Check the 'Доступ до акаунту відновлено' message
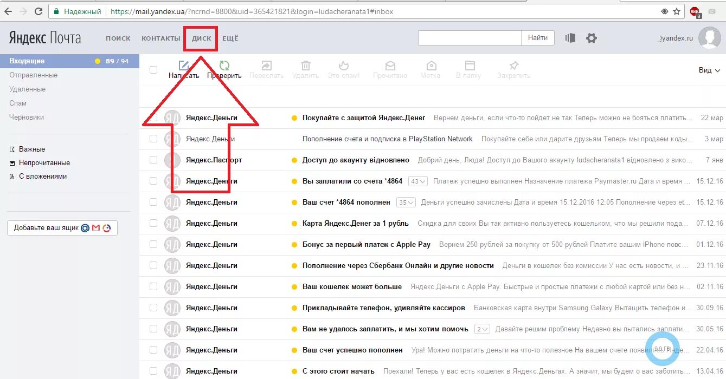Viewport: 726px width, 379px height. [153, 160]
